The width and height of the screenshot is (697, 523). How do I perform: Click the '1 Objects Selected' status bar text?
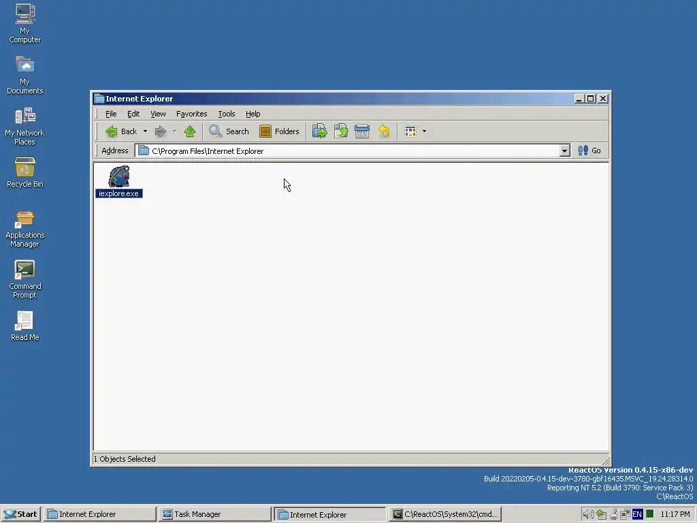[x=125, y=459]
